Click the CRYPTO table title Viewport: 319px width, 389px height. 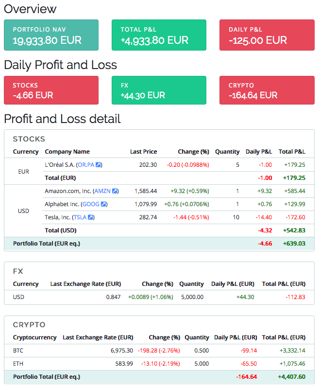tap(29, 325)
